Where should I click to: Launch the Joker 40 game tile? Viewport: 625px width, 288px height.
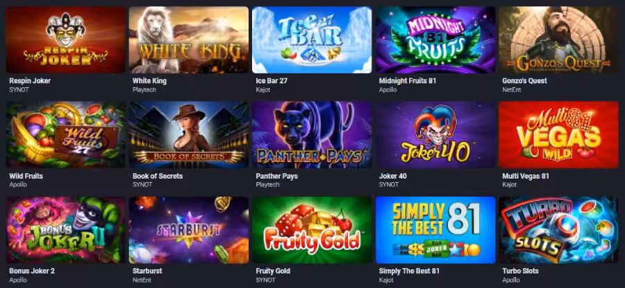tap(435, 135)
